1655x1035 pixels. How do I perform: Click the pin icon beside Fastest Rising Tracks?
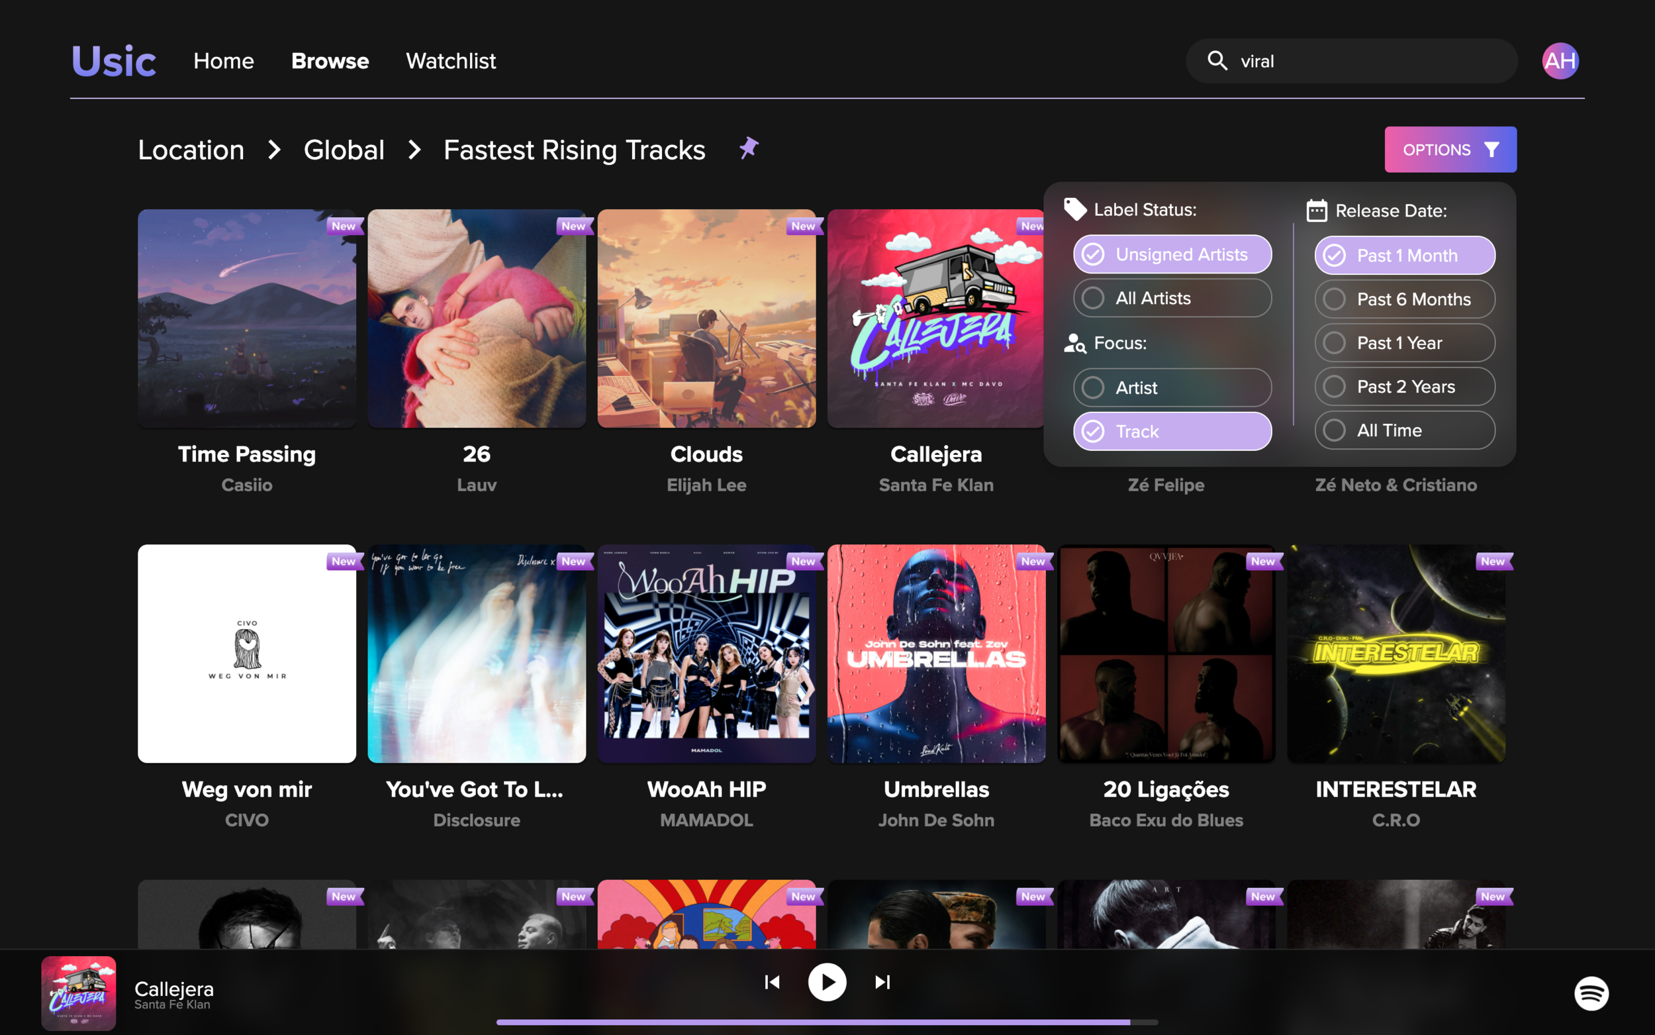pos(749,148)
